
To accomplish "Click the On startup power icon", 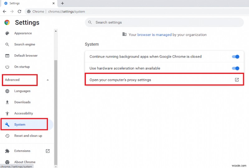I will [x=7, y=67].
